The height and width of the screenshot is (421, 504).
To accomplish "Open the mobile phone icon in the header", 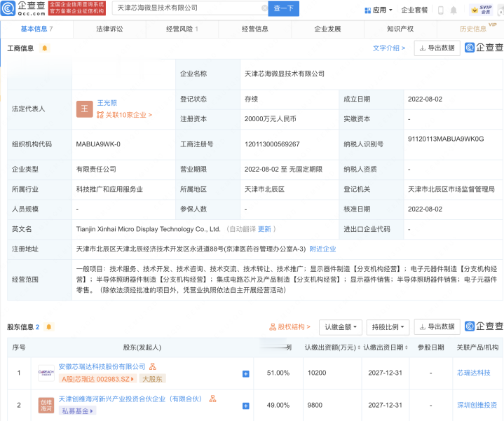I will [441, 11].
